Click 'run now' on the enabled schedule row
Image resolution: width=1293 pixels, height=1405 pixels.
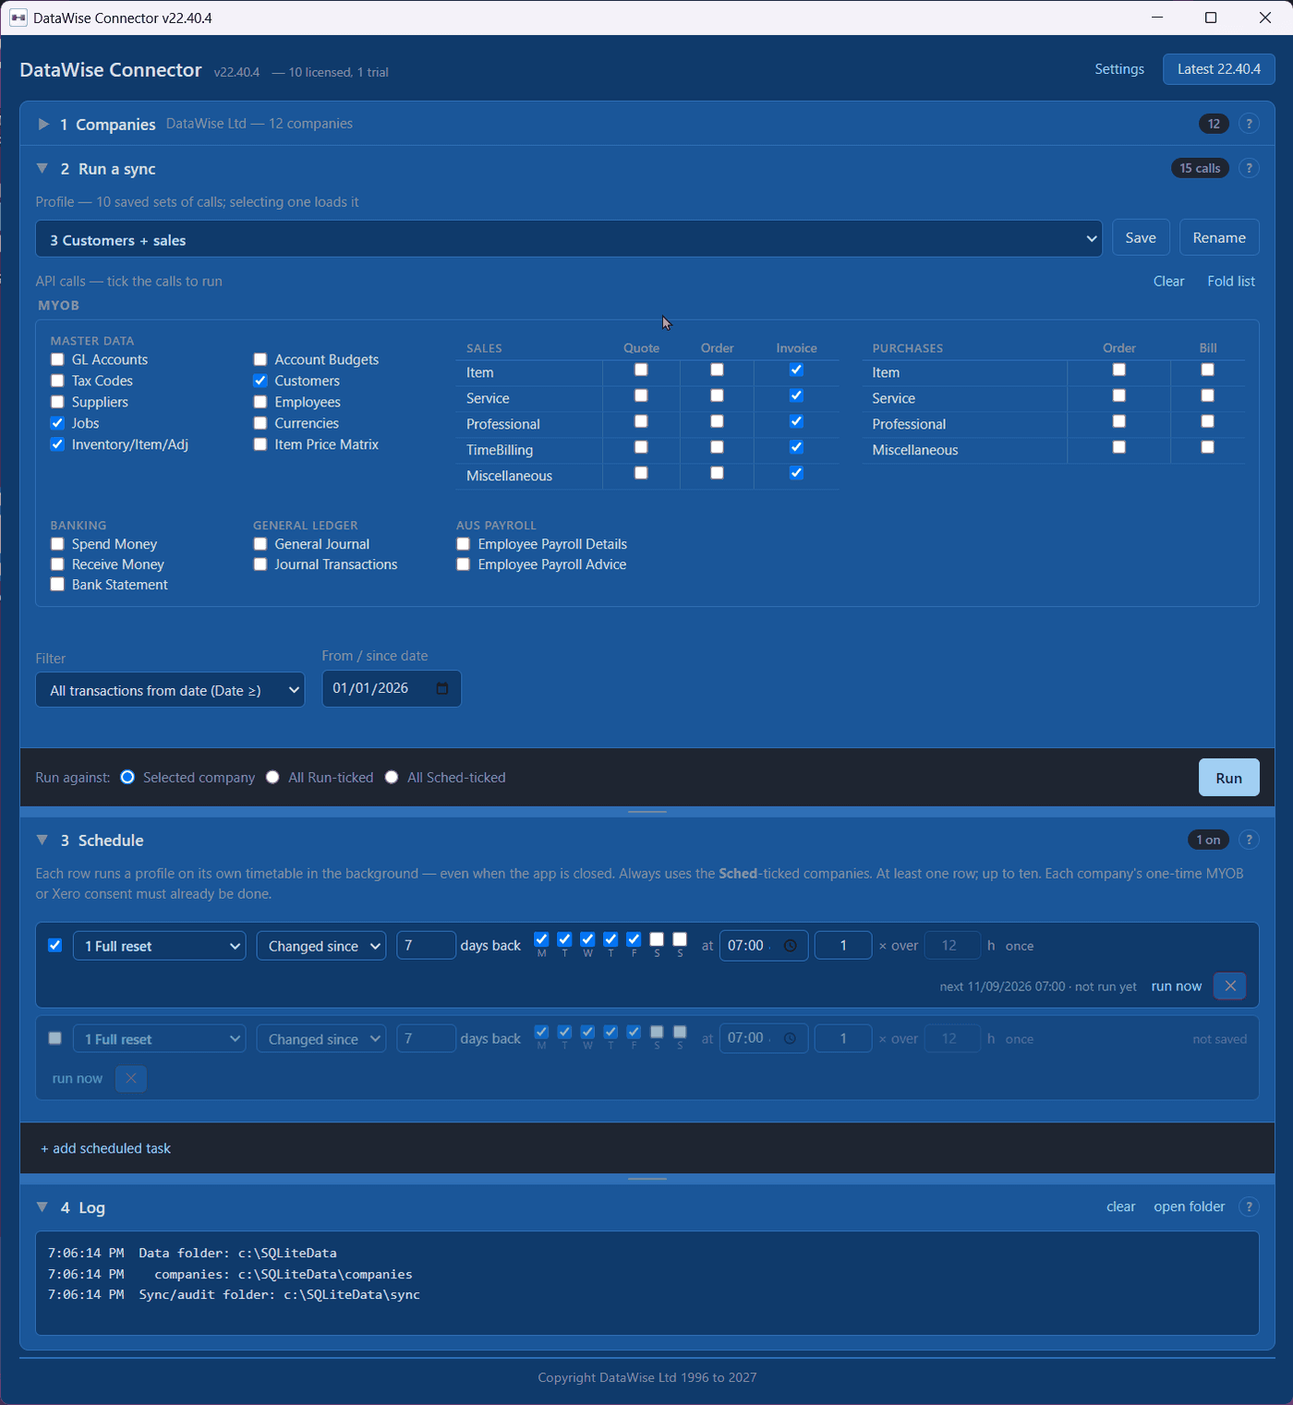pos(1176,987)
